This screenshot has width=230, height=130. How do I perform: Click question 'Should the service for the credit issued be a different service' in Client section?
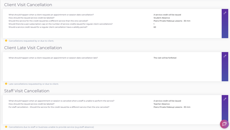pyautogui.click(x=48, y=21)
